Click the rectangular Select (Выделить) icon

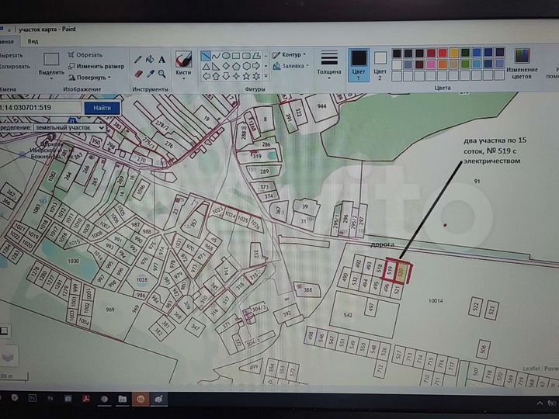(51, 59)
